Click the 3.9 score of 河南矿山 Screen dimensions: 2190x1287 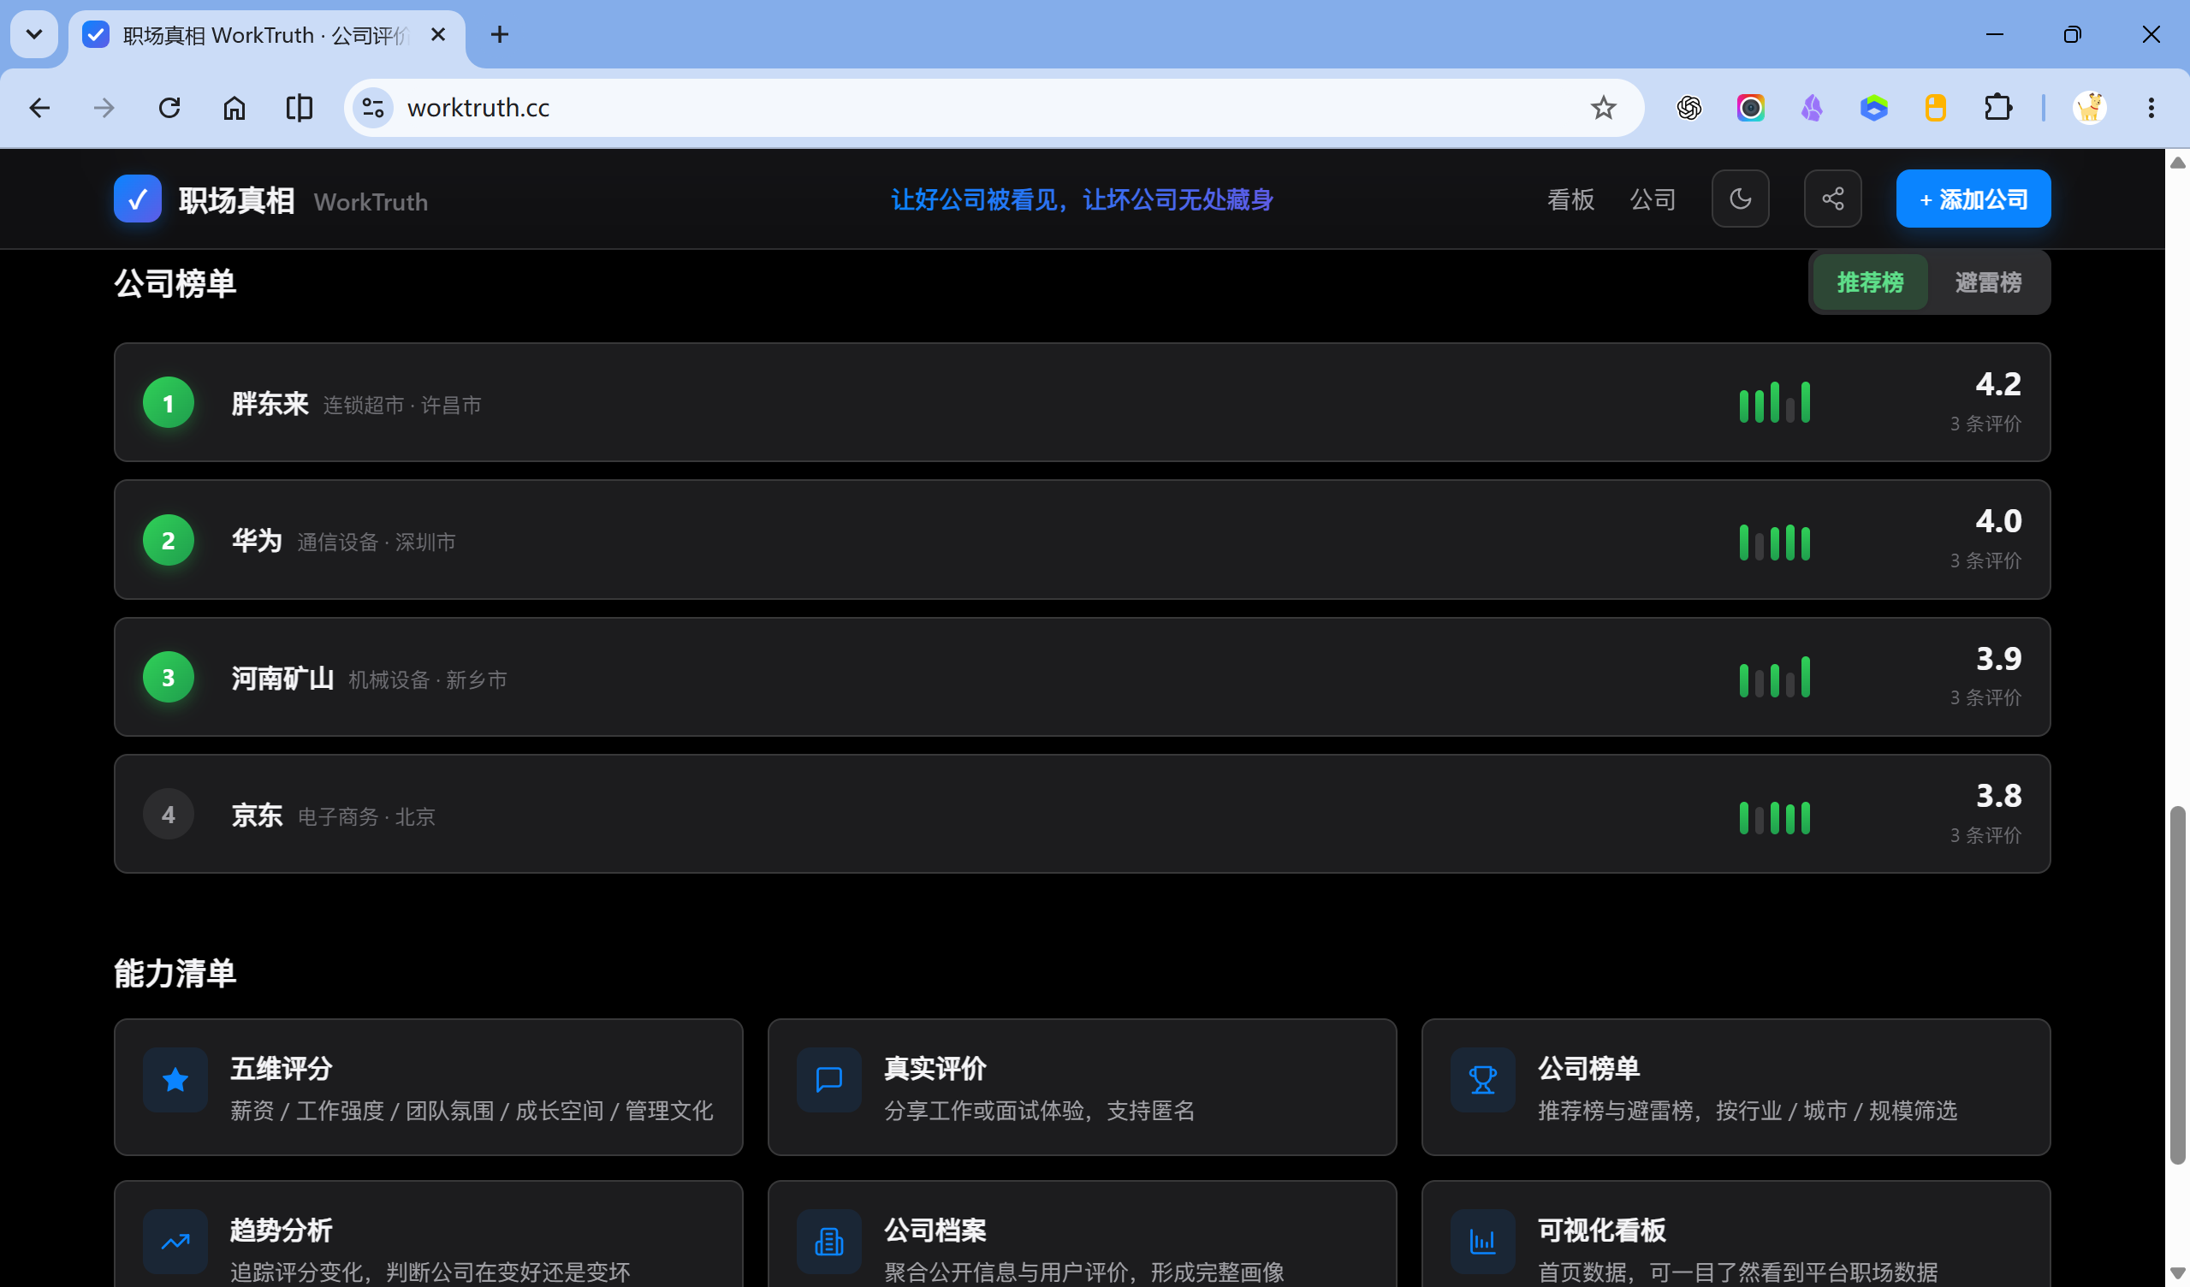pyautogui.click(x=1997, y=659)
